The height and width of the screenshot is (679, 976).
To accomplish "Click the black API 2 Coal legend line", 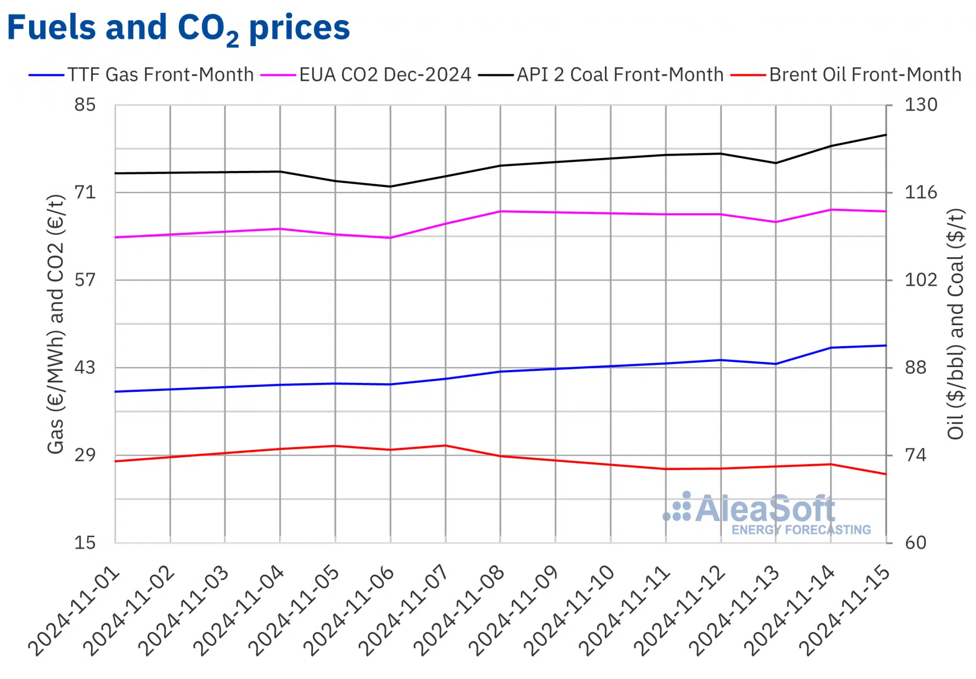I will pyautogui.click(x=496, y=75).
